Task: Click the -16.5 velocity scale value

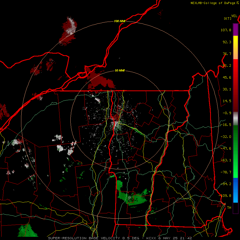Action: pyautogui.click(x=226, y=125)
